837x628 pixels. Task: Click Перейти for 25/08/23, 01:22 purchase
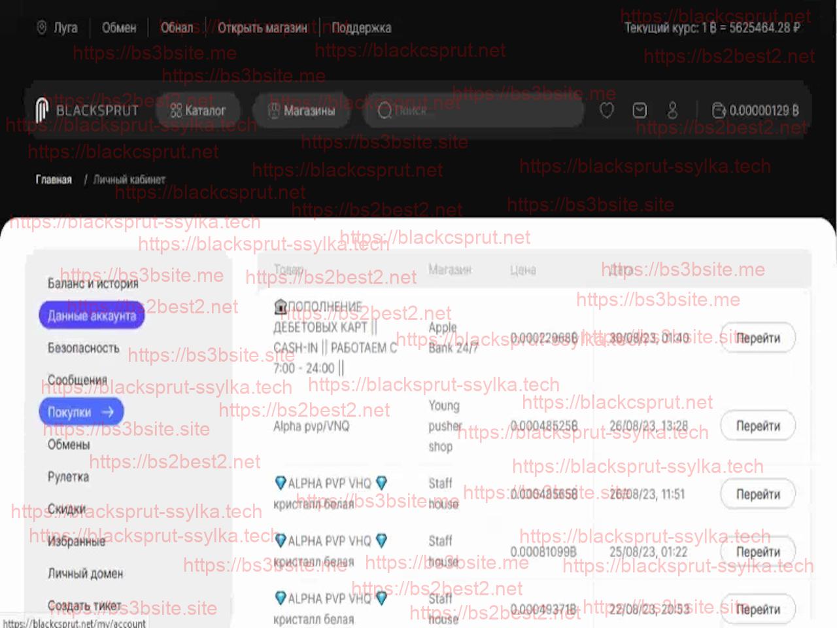(x=758, y=551)
